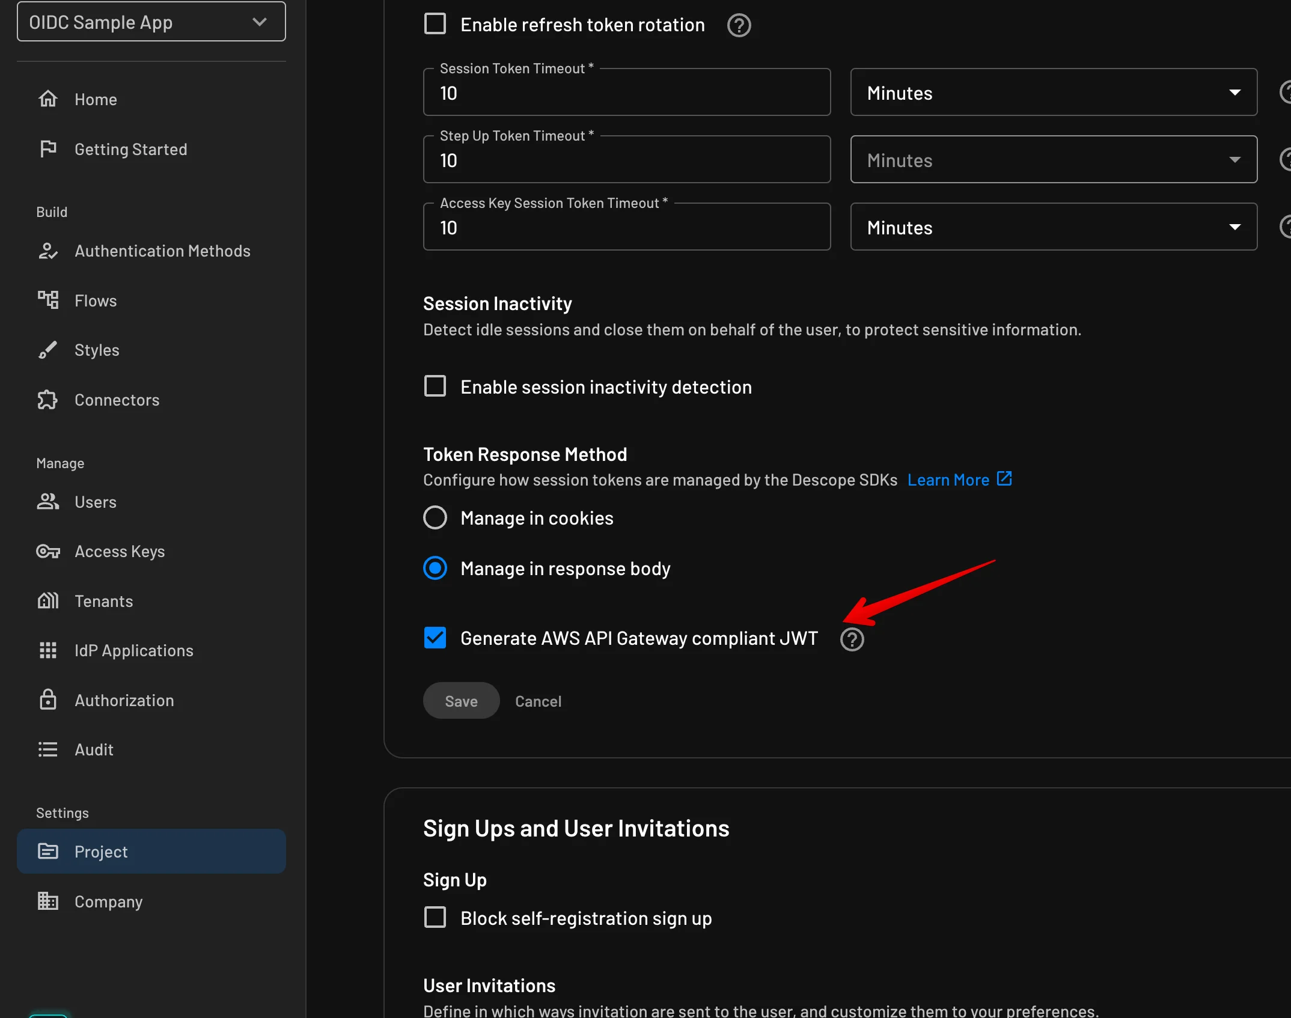Select the Access Keys key icon

49,551
